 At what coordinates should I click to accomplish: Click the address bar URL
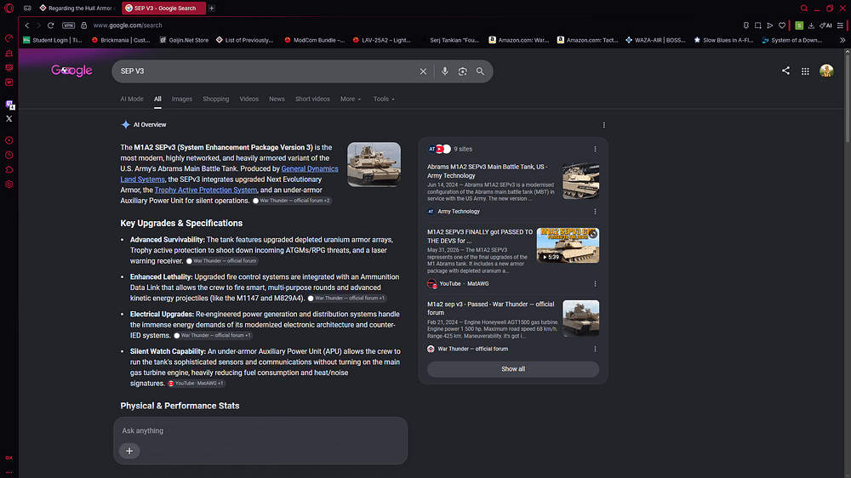tap(128, 26)
